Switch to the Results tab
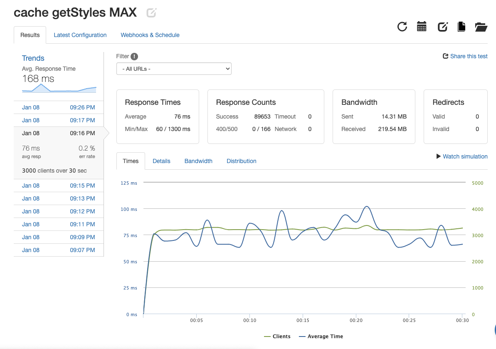The image size is (496, 349). click(30, 35)
